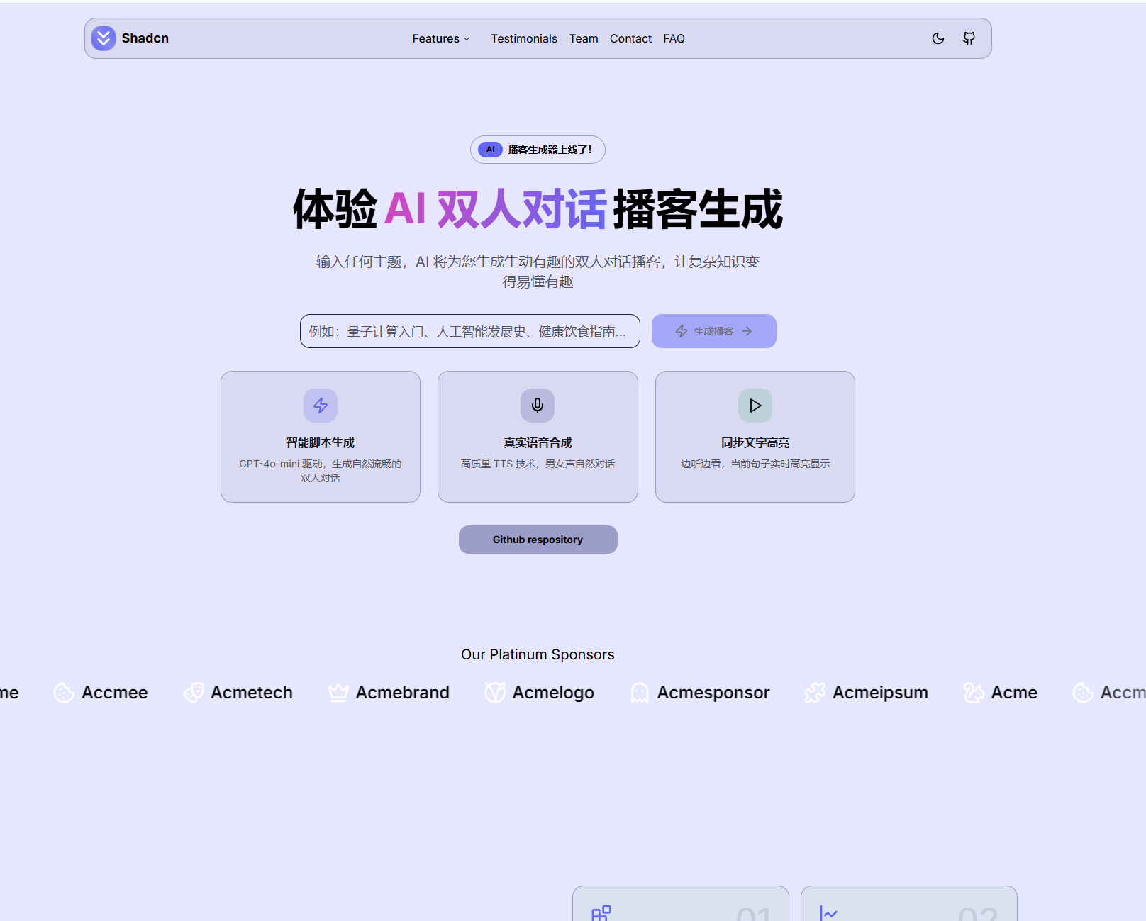Click the Our Platinum Sponsors heading

coord(538,654)
